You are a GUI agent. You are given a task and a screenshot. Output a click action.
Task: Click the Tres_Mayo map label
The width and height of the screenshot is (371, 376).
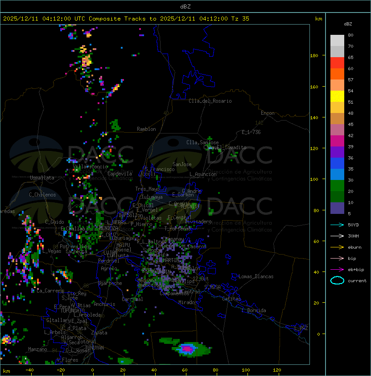point(147,189)
